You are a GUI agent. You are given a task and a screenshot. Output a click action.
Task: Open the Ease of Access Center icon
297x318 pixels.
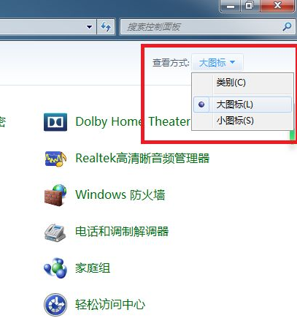[x=55, y=305]
